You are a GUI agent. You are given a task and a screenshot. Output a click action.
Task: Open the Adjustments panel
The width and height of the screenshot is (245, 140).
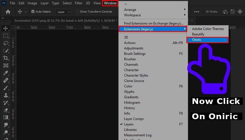point(153,48)
